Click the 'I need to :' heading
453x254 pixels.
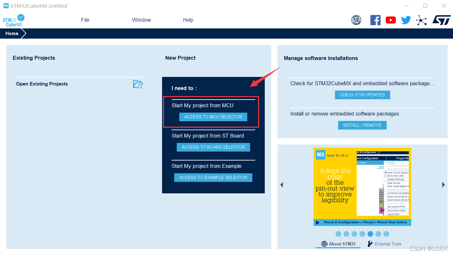pyautogui.click(x=184, y=88)
